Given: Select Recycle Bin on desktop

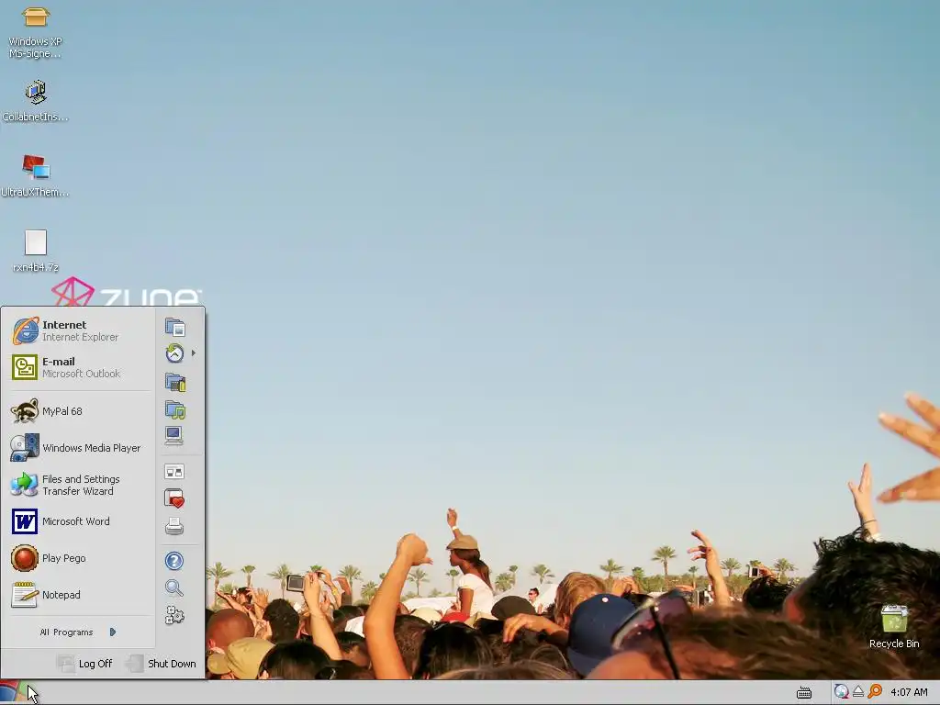Looking at the screenshot, I should coord(894,626).
